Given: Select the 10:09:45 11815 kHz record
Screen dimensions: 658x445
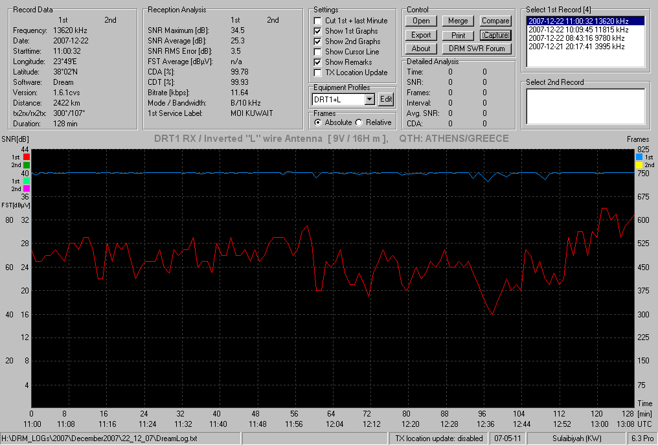Looking at the screenshot, I should (x=578, y=29).
